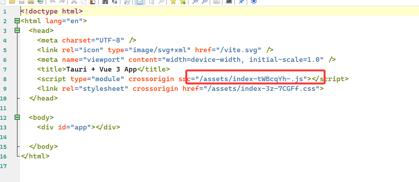Click line number 8 in the gutter
419x182 pixels.
pos(4,79)
